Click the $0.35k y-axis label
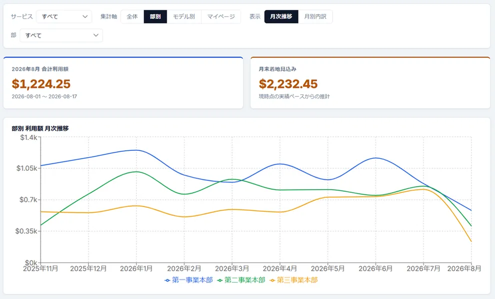This screenshot has height=299, width=495. click(x=26, y=231)
